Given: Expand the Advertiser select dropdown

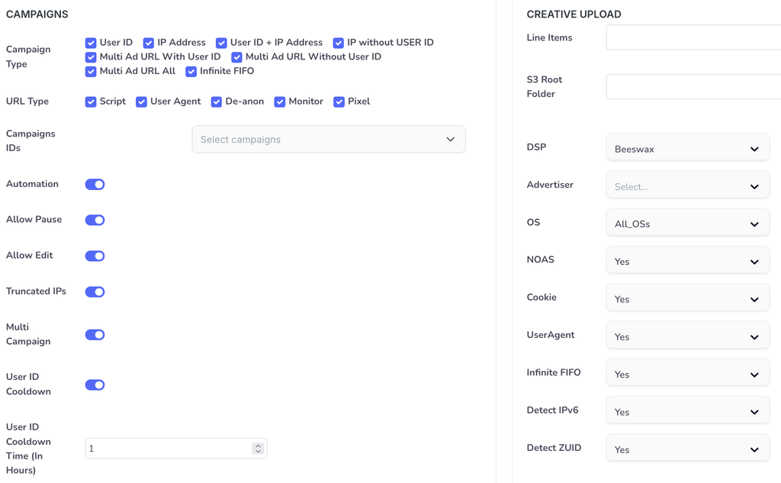Looking at the screenshot, I should point(687,186).
